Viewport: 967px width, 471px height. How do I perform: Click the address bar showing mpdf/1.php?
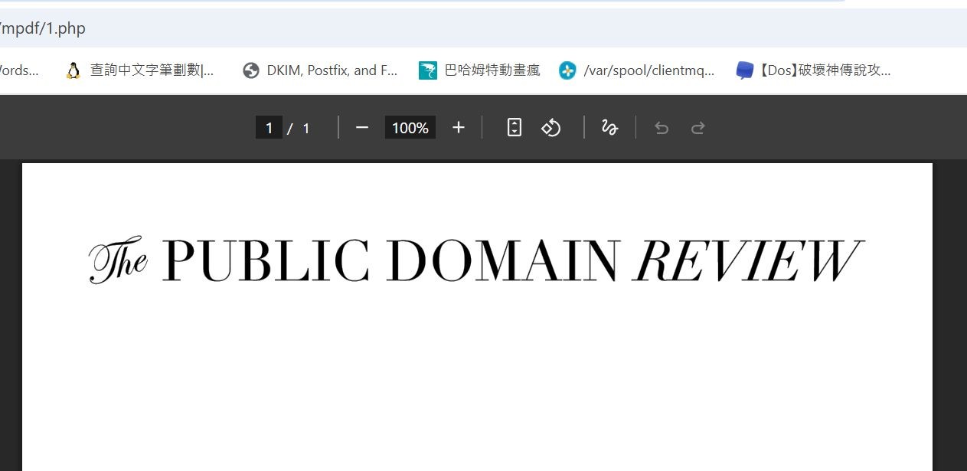point(483,29)
